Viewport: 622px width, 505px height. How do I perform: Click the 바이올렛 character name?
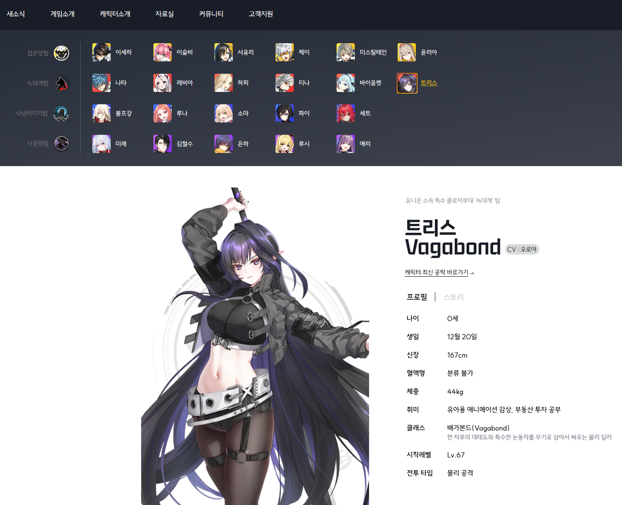[x=370, y=83]
